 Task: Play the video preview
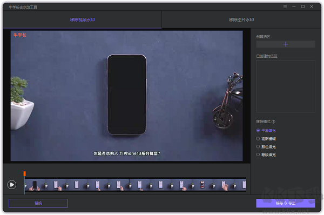coord(12,184)
